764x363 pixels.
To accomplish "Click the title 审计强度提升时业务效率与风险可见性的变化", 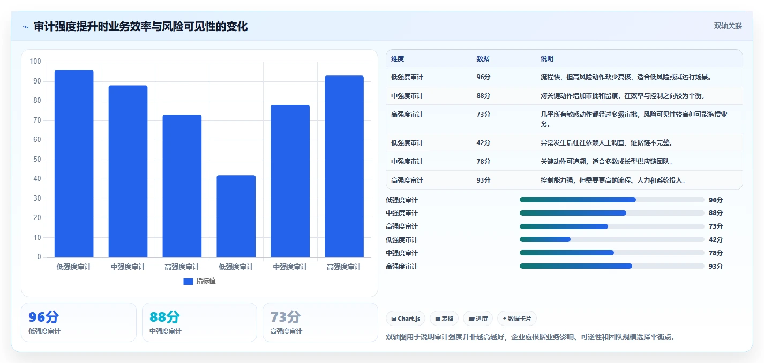I will (140, 27).
